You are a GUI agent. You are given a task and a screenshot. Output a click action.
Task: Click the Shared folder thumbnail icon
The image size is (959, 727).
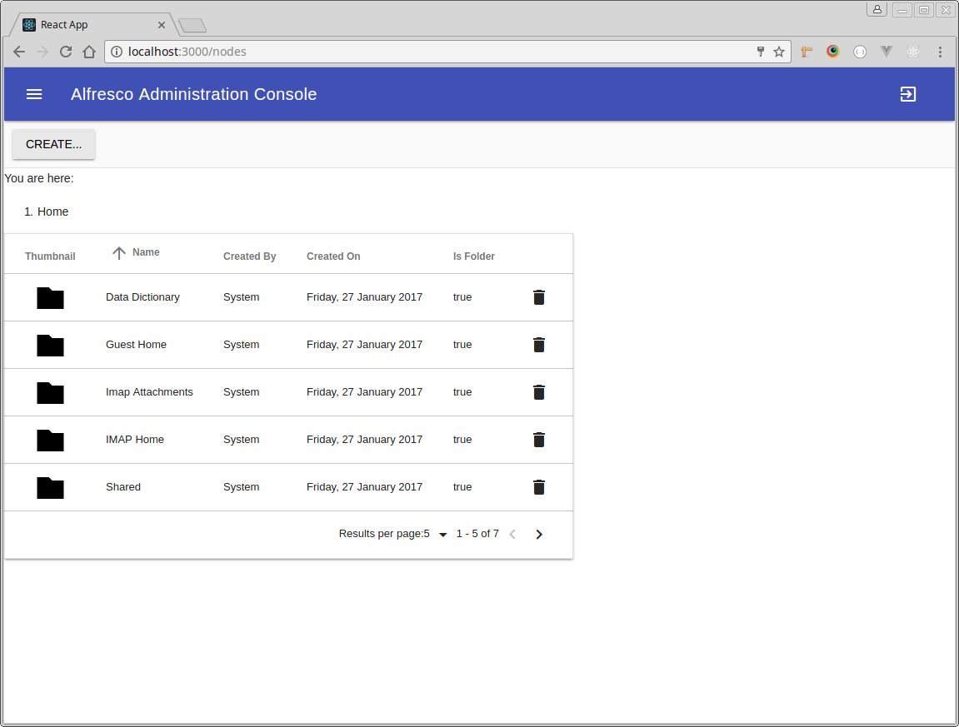50,487
